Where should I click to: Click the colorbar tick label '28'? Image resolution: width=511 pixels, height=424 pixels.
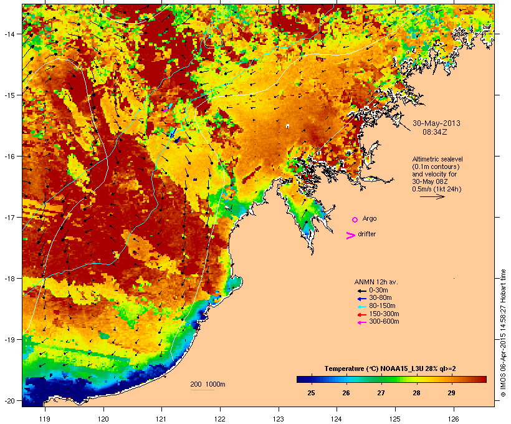[416, 393]
